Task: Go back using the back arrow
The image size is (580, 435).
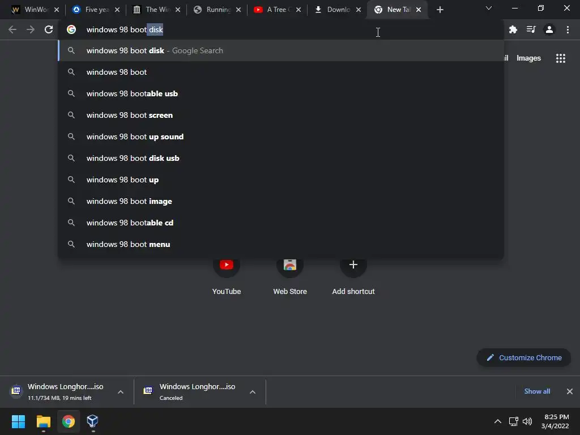Action: [x=12, y=29]
